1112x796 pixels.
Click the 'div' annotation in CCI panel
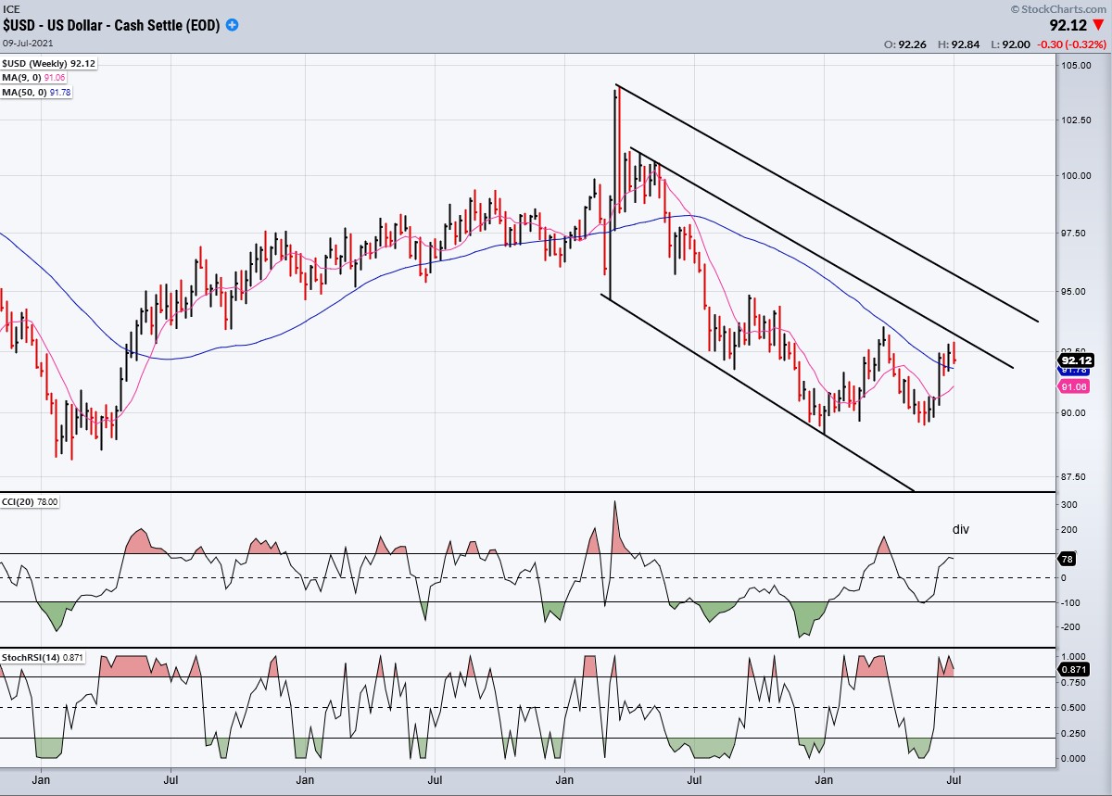coord(960,529)
